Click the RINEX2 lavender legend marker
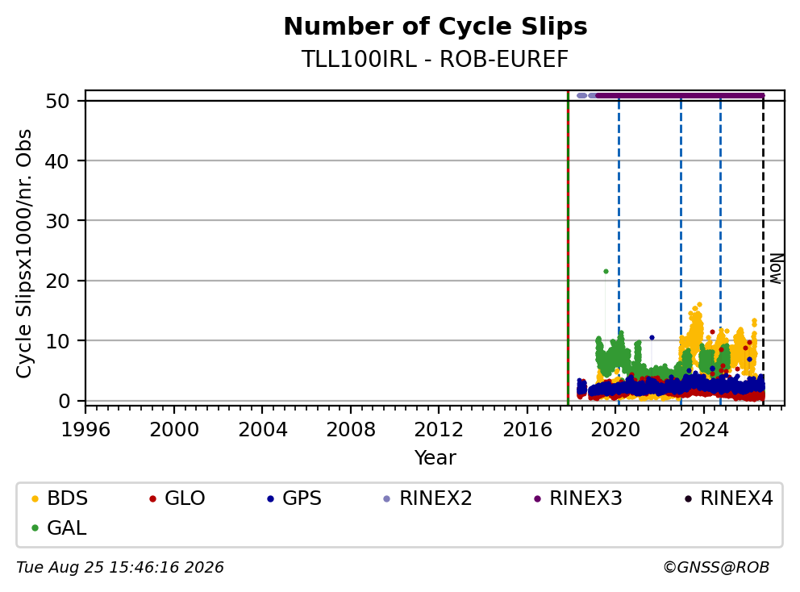This screenshot has height=592, width=800. (387, 498)
